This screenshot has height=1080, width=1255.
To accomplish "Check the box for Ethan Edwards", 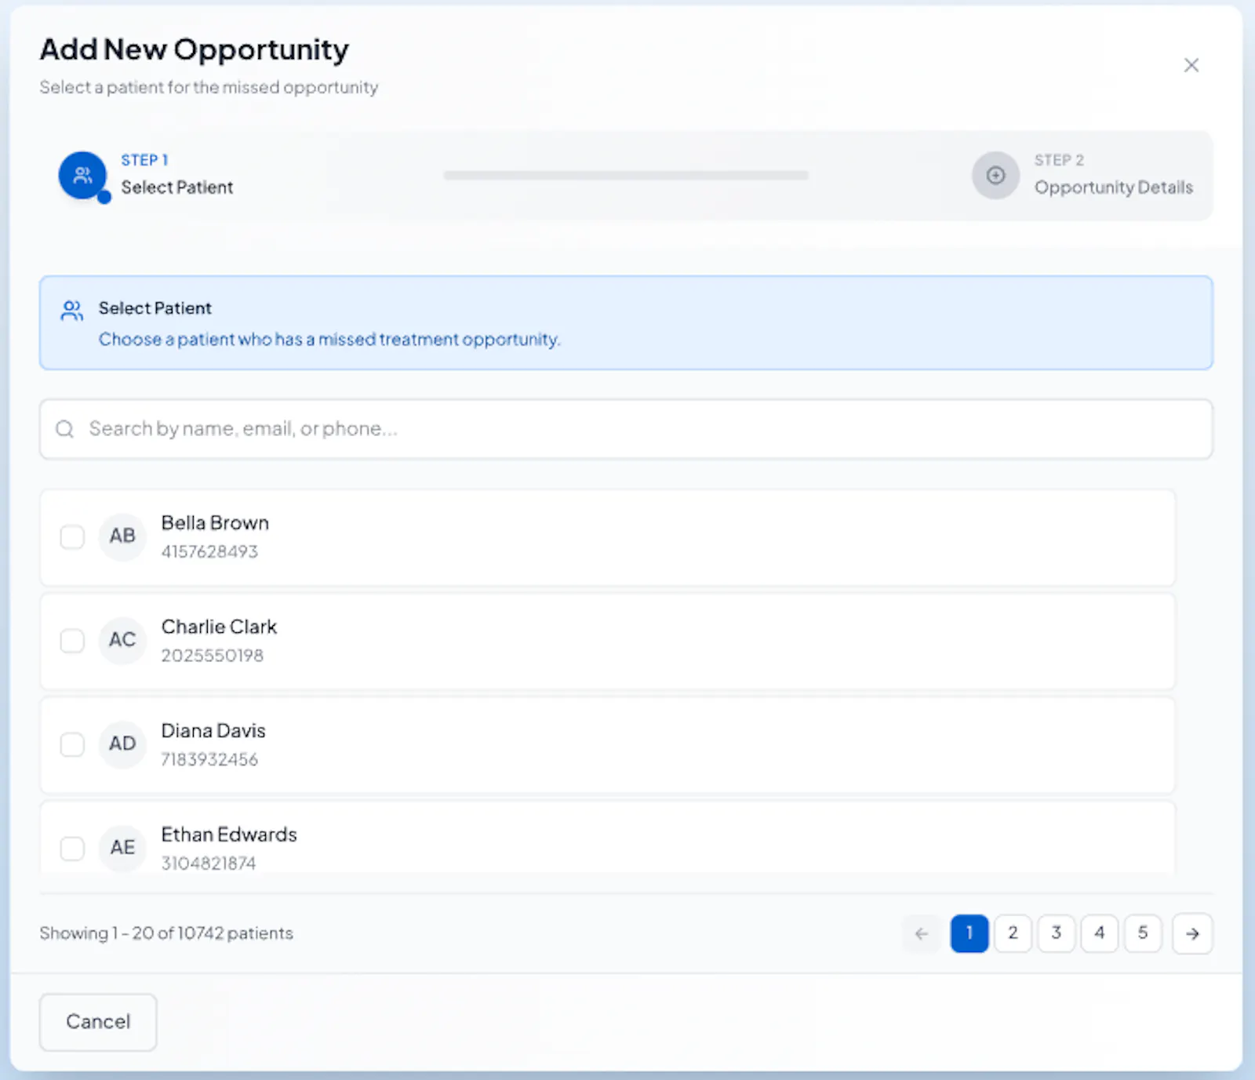I will 72,848.
